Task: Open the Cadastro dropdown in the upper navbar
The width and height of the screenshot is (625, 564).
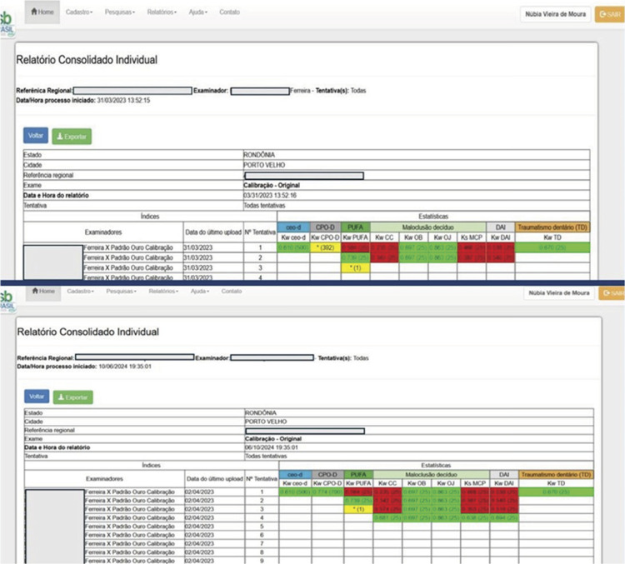Action: tap(80, 12)
